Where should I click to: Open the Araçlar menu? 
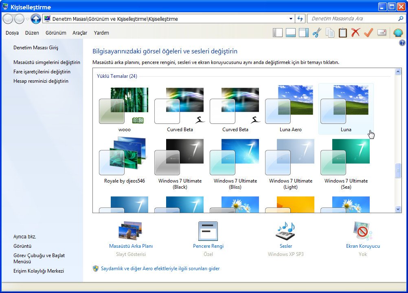[80, 33]
